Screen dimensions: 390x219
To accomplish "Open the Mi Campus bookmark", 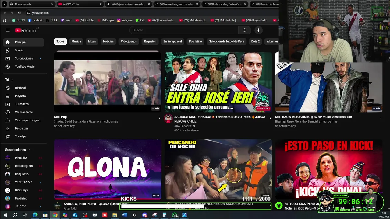I will tap(105, 20).
